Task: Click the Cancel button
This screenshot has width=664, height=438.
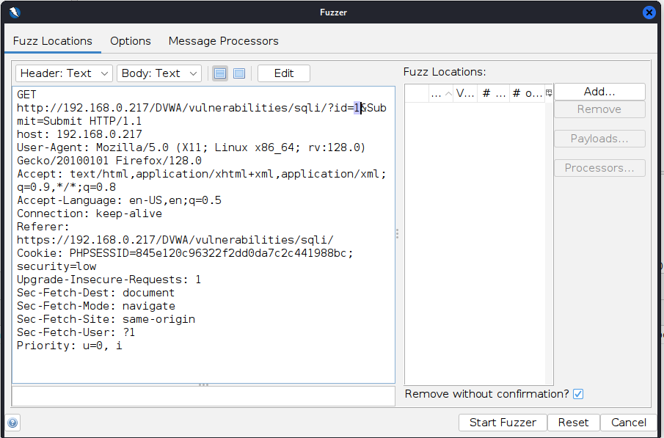Action: coord(629,423)
